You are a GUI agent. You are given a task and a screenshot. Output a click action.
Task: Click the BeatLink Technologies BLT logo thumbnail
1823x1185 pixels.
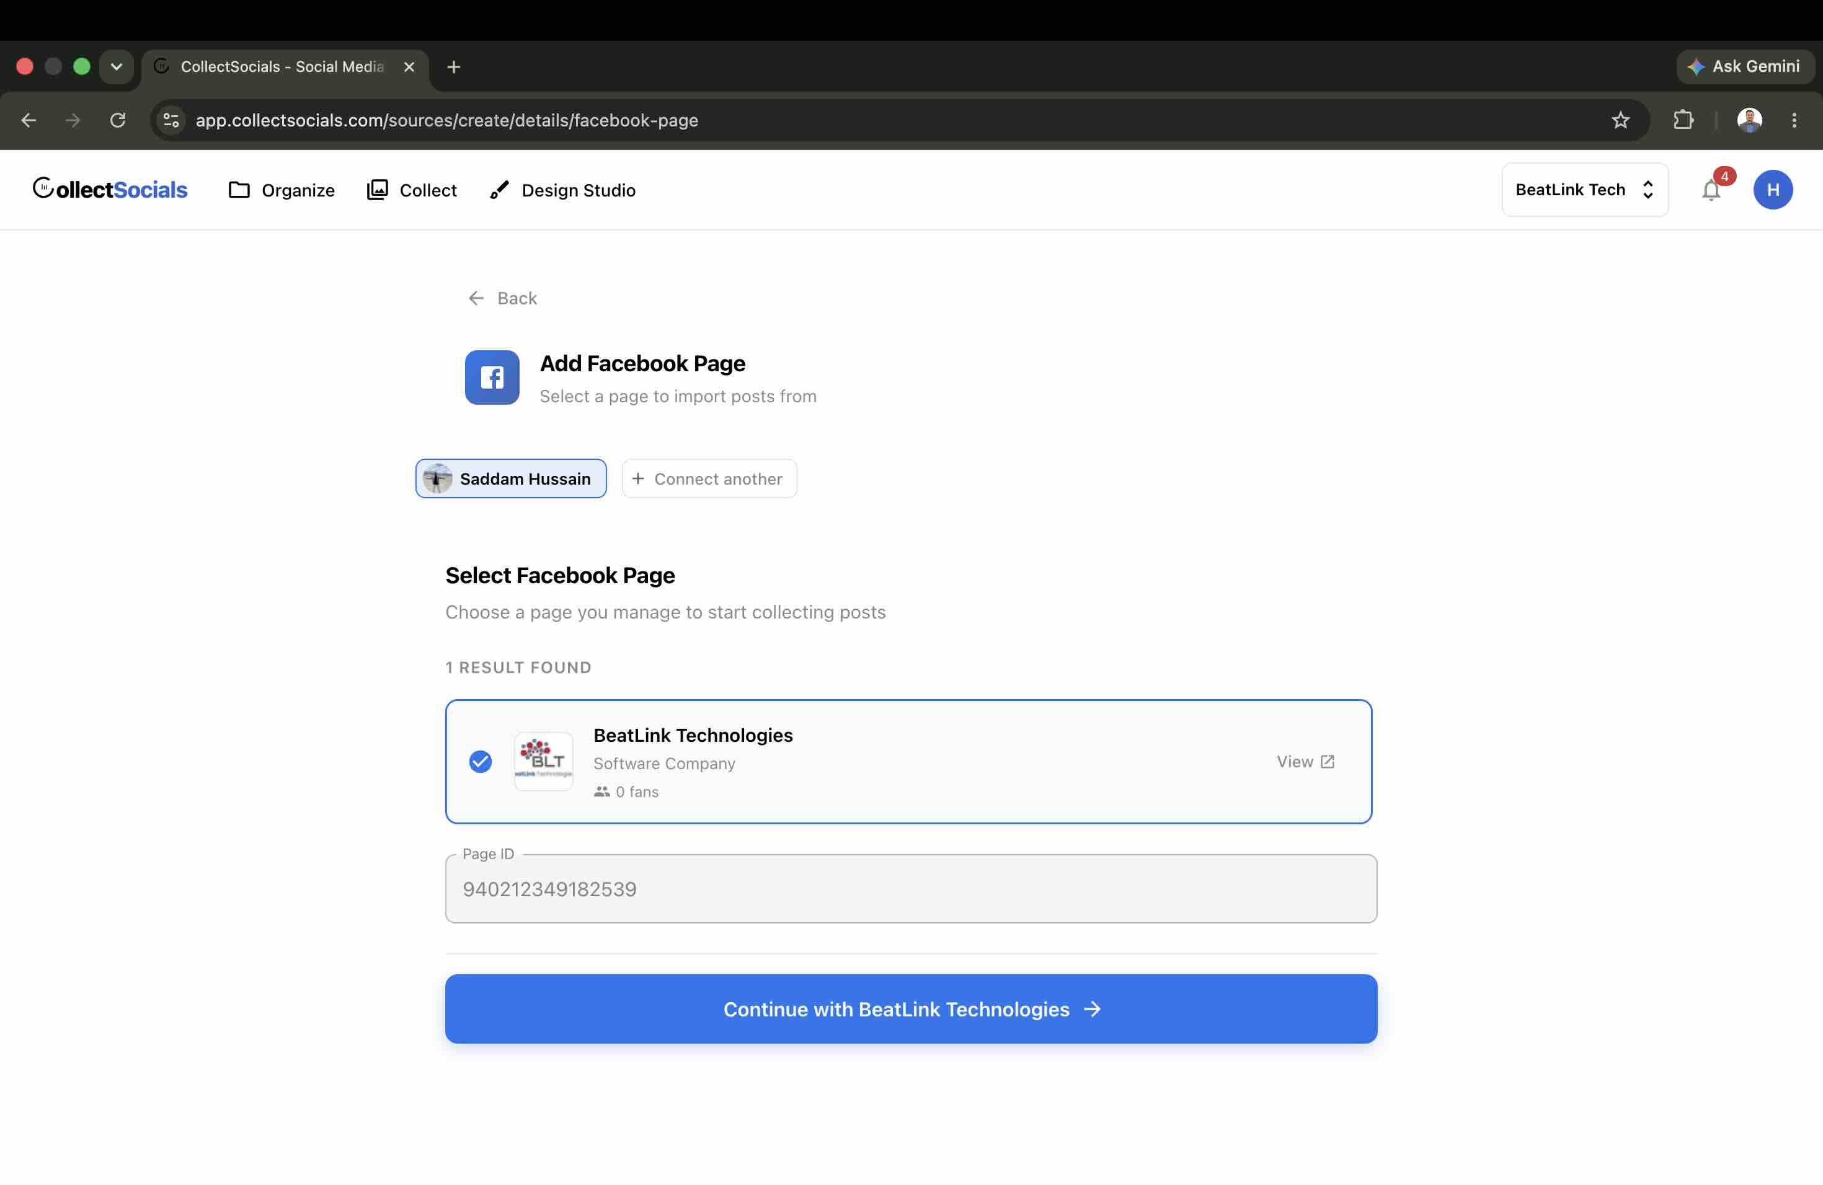click(x=543, y=762)
